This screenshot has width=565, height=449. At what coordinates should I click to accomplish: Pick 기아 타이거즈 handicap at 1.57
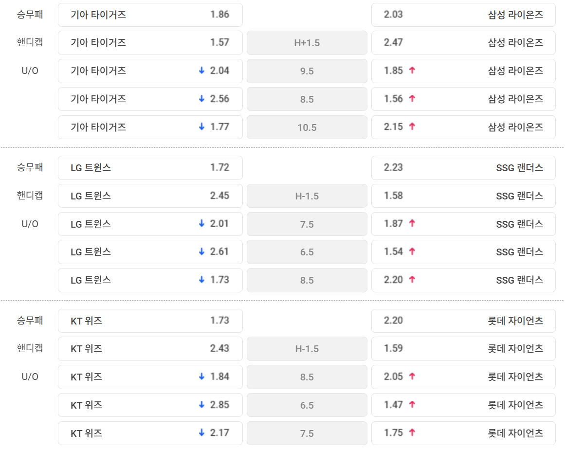coord(150,43)
